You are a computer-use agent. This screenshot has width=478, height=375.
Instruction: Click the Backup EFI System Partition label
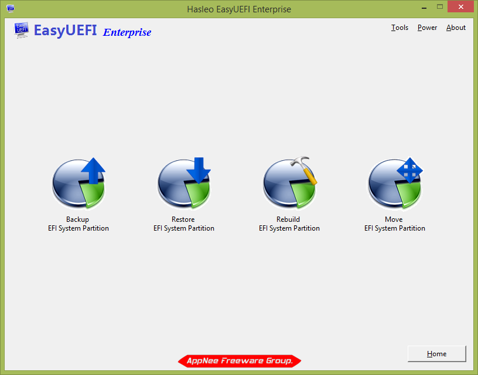pos(78,224)
